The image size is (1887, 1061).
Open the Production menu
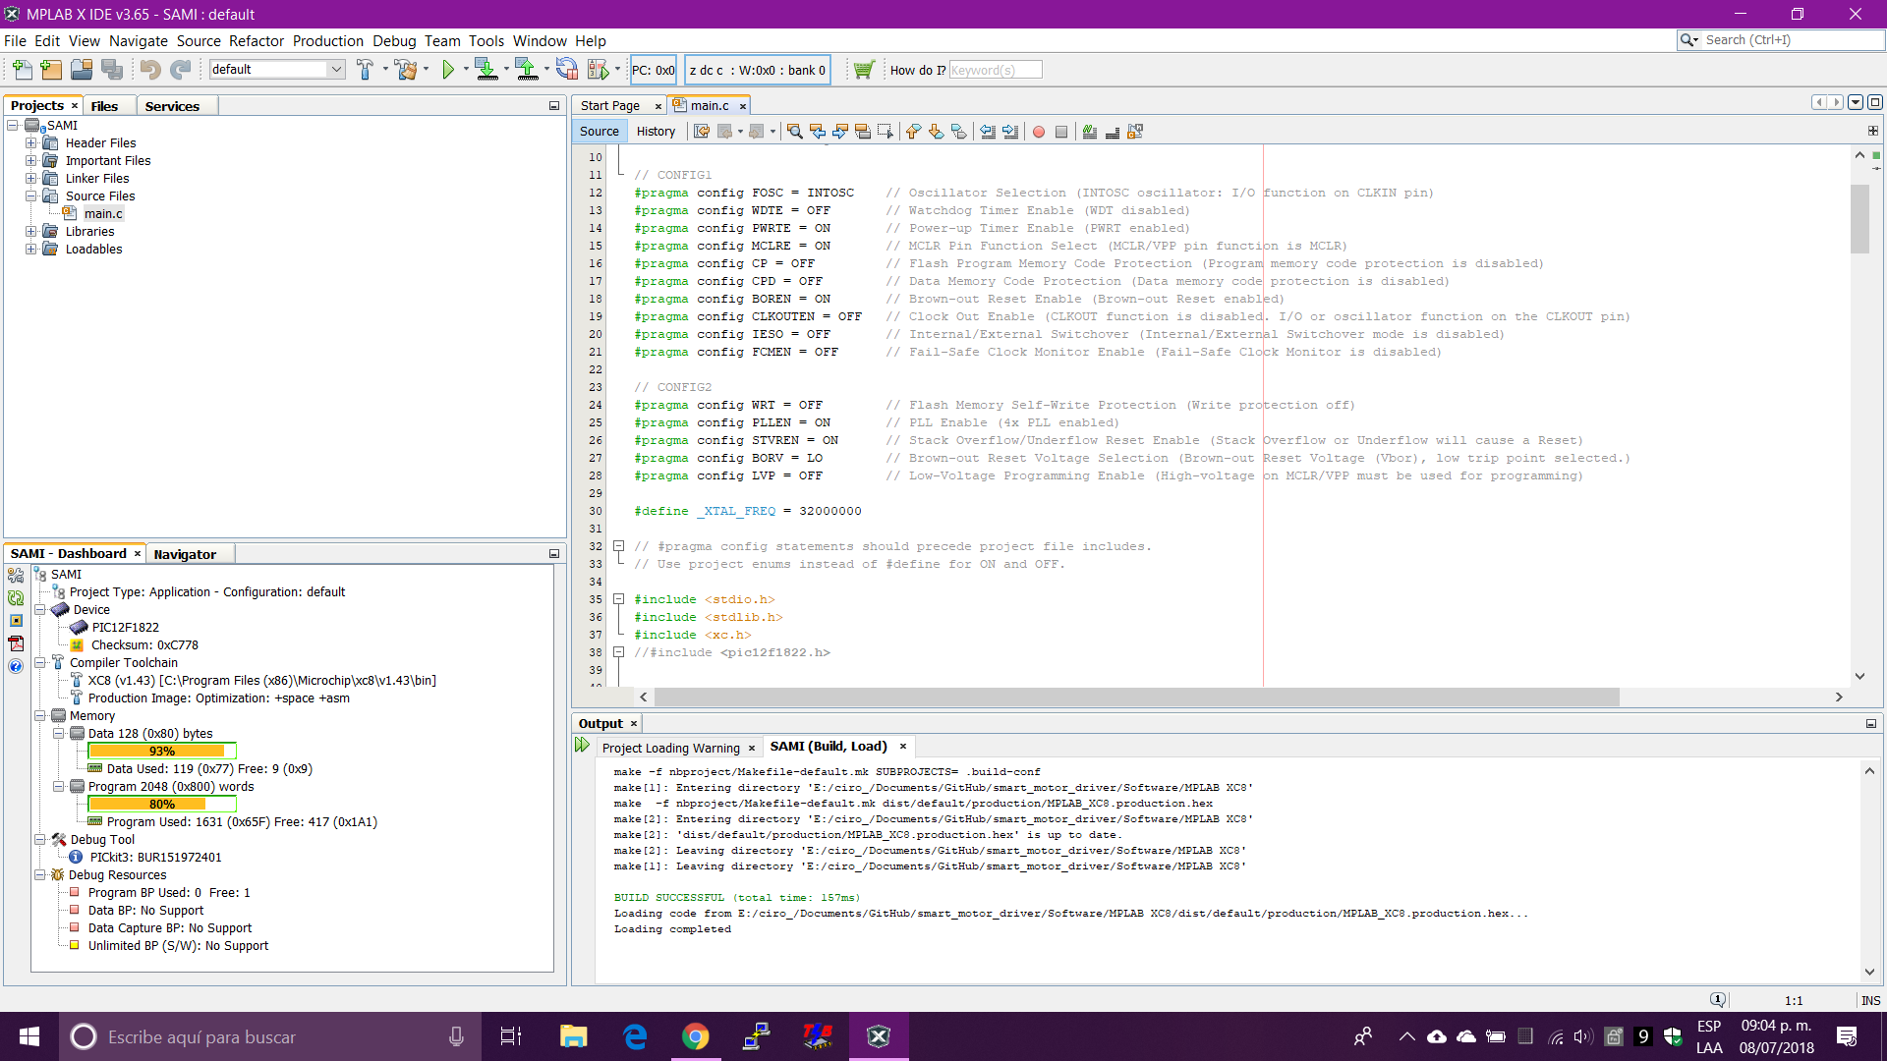(328, 41)
